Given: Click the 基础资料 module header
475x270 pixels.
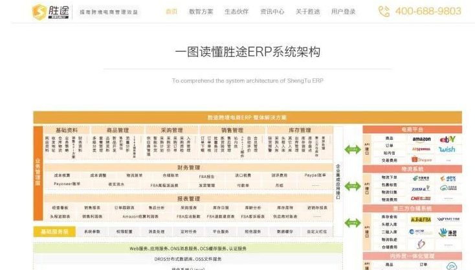Looking at the screenshot, I should [x=67, y=130].
